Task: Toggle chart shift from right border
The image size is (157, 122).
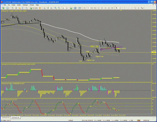Action: click(67, 8)
